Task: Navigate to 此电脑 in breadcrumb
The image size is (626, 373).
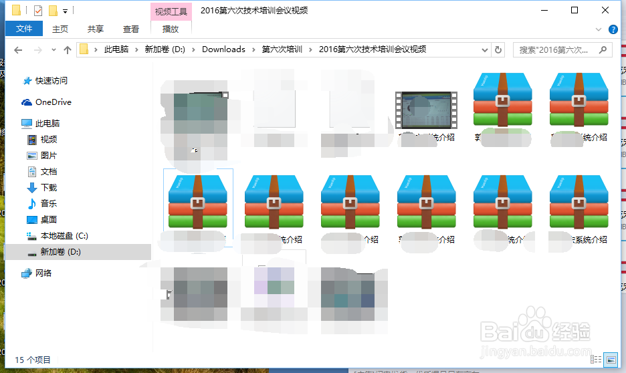Action: pos(116,49)
